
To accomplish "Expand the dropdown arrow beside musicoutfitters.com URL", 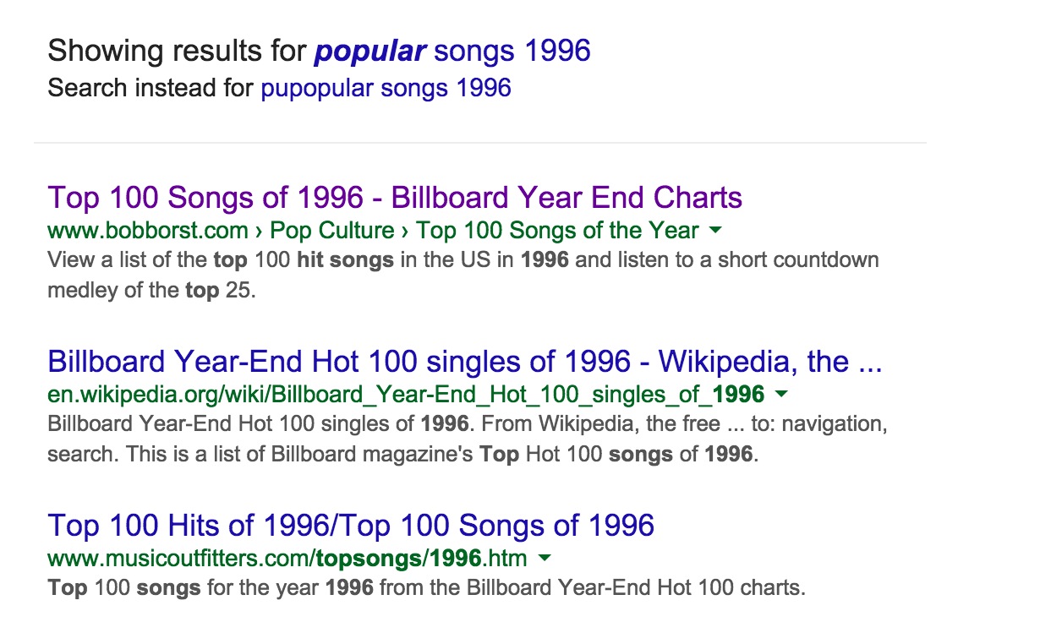I will click(545, 558).
